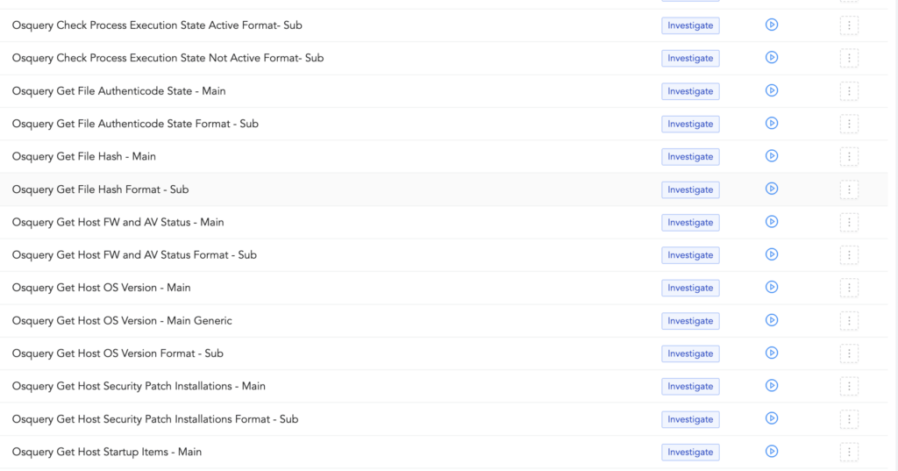Run Osquery Get Host OS Version - Main Generic
Screen dimensions: 898x471
pyautogui.click(x=772, y=320)
